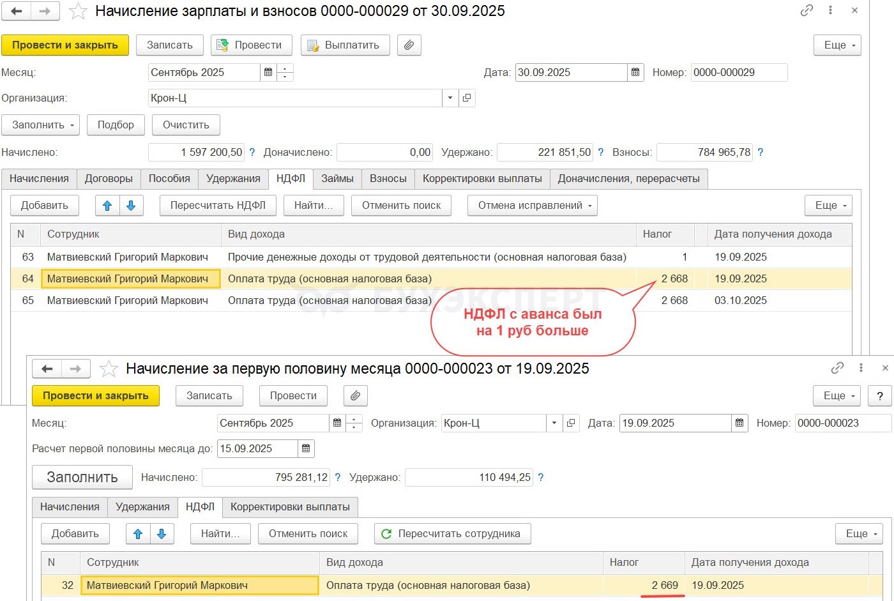Image resolution: width=894 pixels, height=601 pixels.
Task: Click the Подбор button
Action: 116,125
